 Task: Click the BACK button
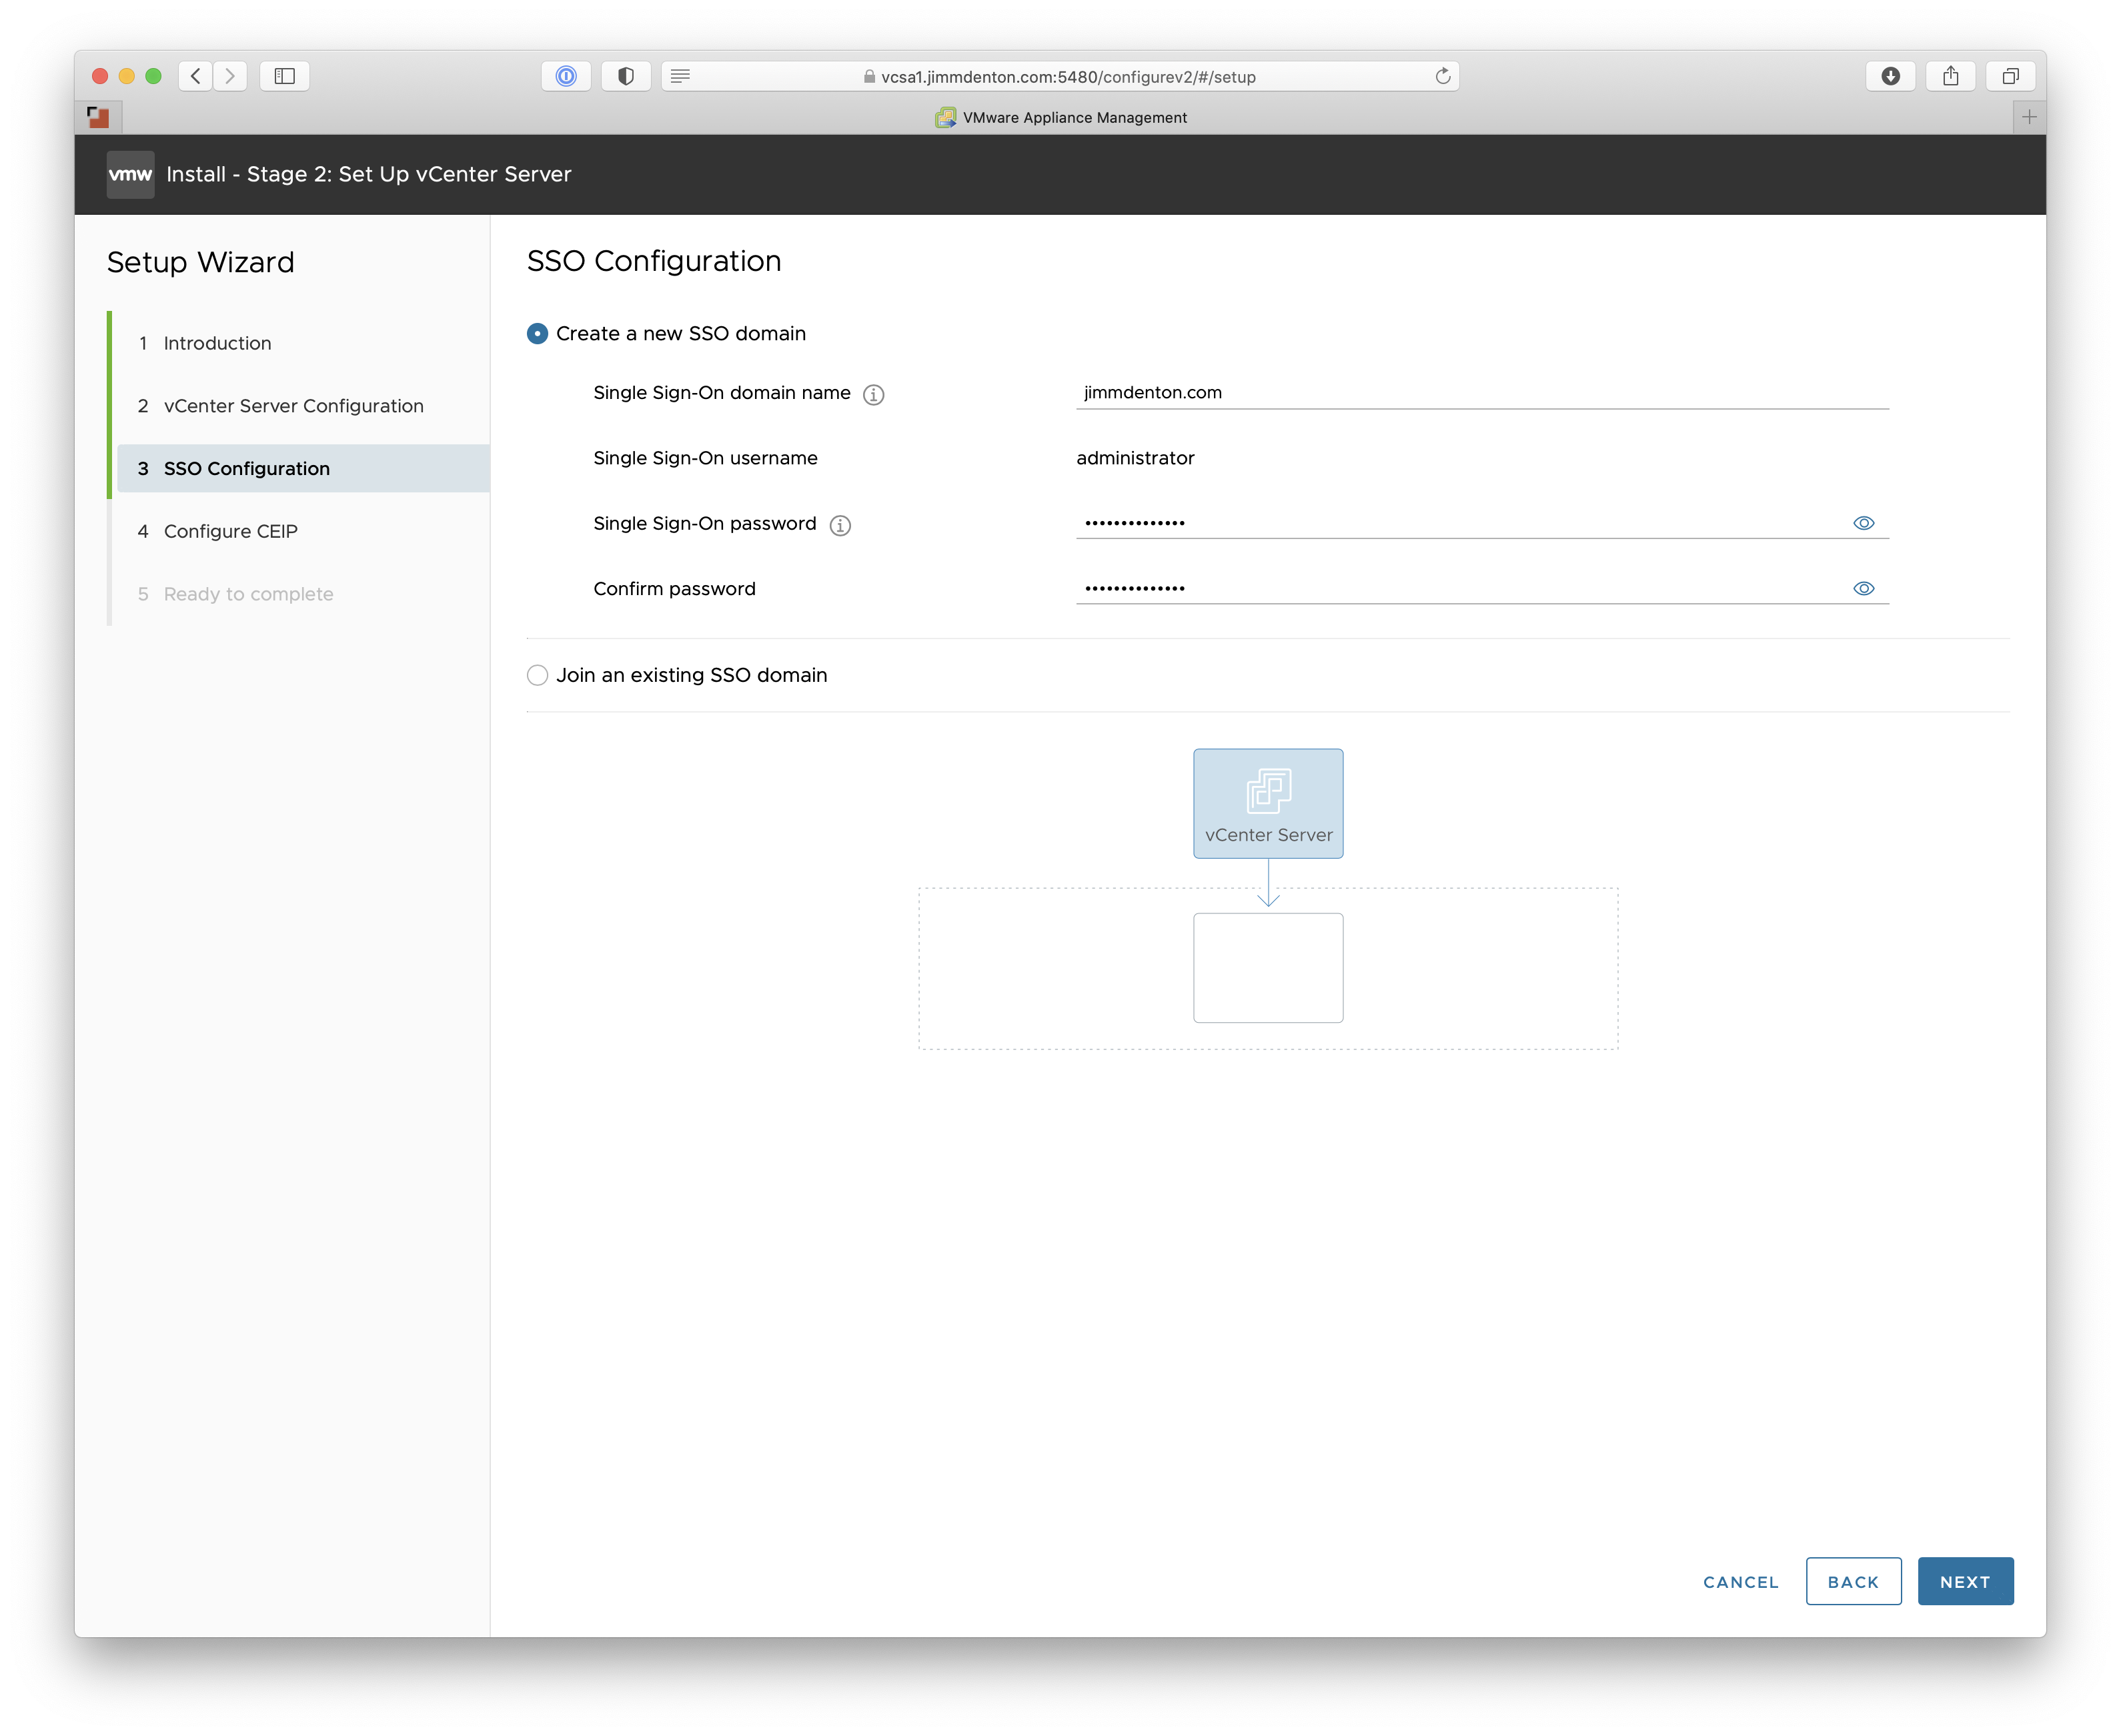[1853, 1581]
